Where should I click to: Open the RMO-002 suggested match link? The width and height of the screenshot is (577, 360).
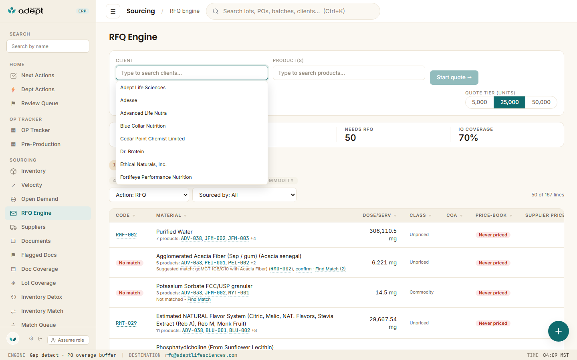(281, 269)
